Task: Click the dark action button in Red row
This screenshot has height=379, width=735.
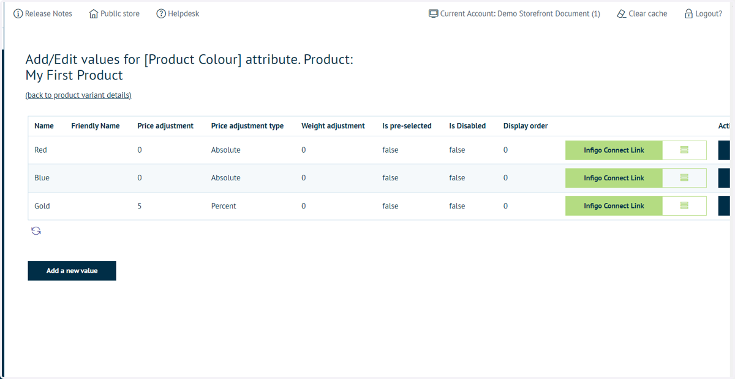Action: pos(724,150)
